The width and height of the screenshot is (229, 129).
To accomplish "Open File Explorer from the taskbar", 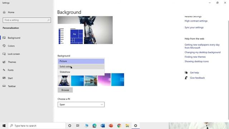I will (127, 126).
